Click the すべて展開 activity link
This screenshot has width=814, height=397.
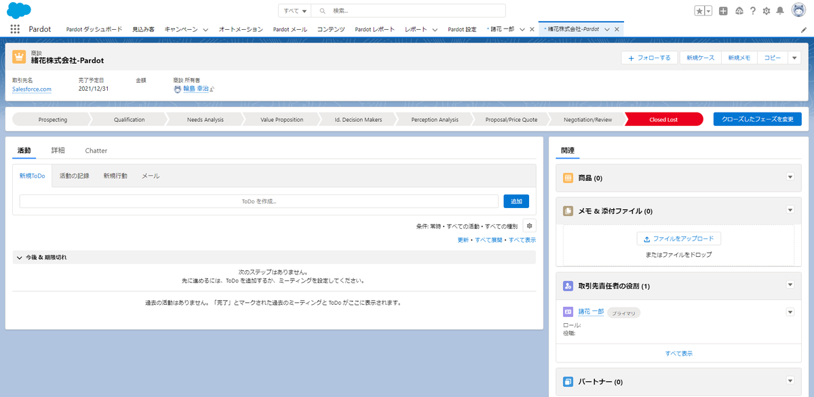[488, 240]
